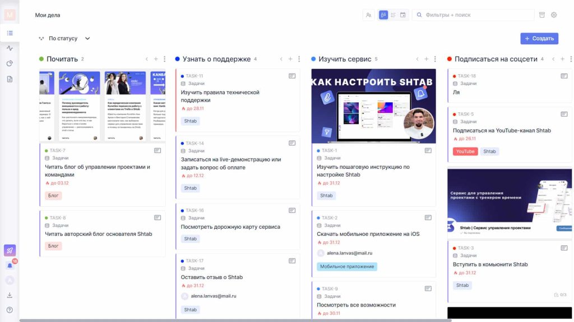Open the blog articles thumbnail on TASK-7

coord(103,106)
